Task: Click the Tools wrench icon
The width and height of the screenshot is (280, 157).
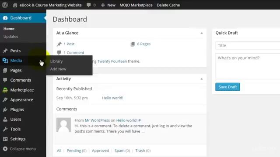Action: click(x=5, y=129)
